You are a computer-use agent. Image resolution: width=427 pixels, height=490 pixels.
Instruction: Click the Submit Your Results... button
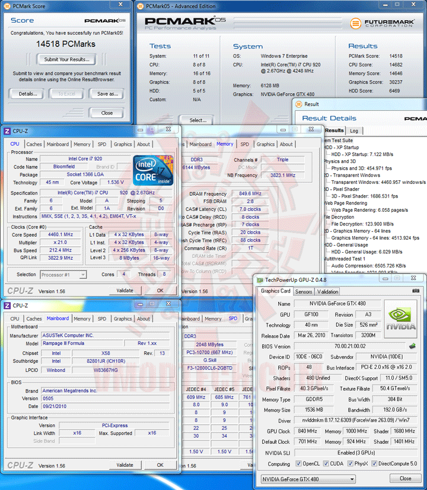pyautogui.click(x=66, y=59)
